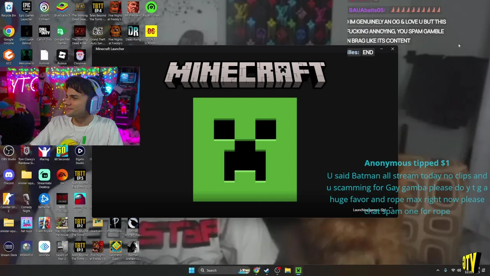The height and width of the screenshot is (276, 490).
Task: Open the volume control in system tray
Action: click(459, 270)
